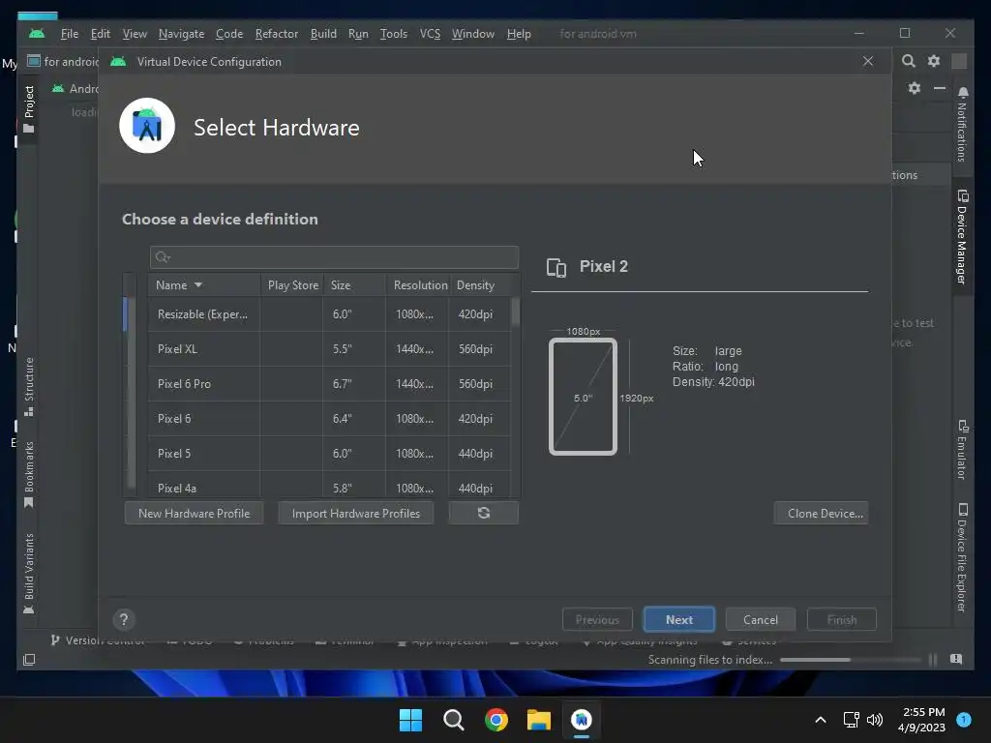
Task: Open File Explorer from taskbar
Action: pyautogui.click(x=538, y=720)
